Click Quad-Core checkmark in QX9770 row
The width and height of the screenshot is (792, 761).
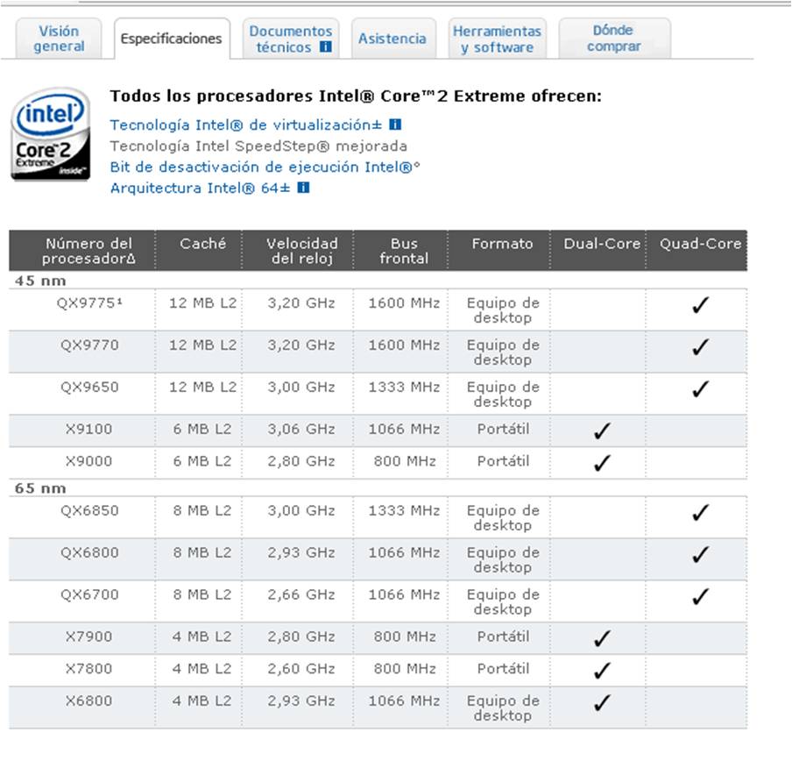(701, 346)
